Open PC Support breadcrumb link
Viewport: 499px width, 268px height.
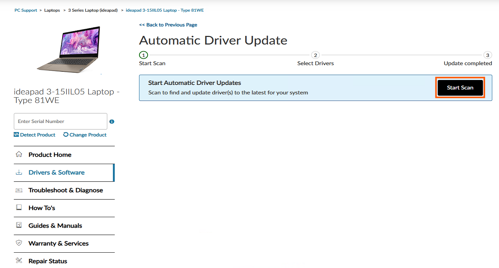click(26, 10)
